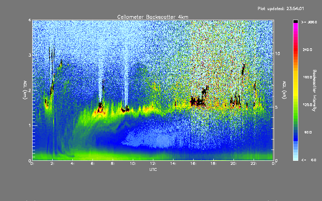Click the "4" tick on the km axis
This screenshot has width=322, height=201.
pyautogui.click(x=30, y=21)
